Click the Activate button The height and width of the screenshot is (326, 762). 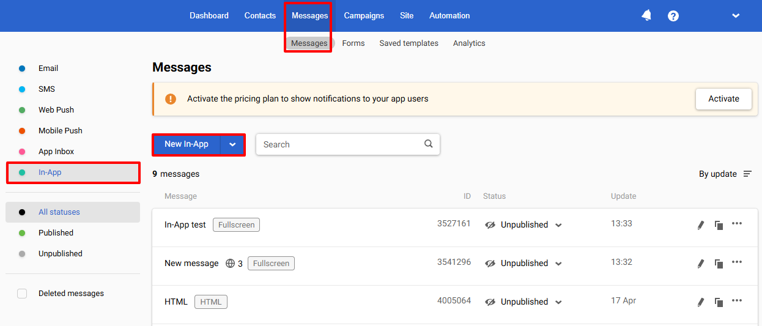pyautogui.click(x=723, y=98)
